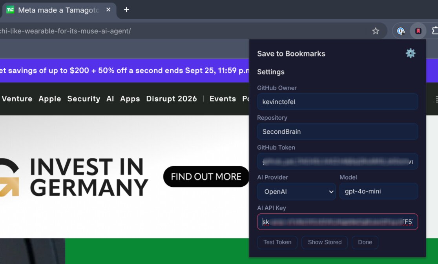Focus the GitHub Token field
The image size is (438, 264).
(337, 161)
